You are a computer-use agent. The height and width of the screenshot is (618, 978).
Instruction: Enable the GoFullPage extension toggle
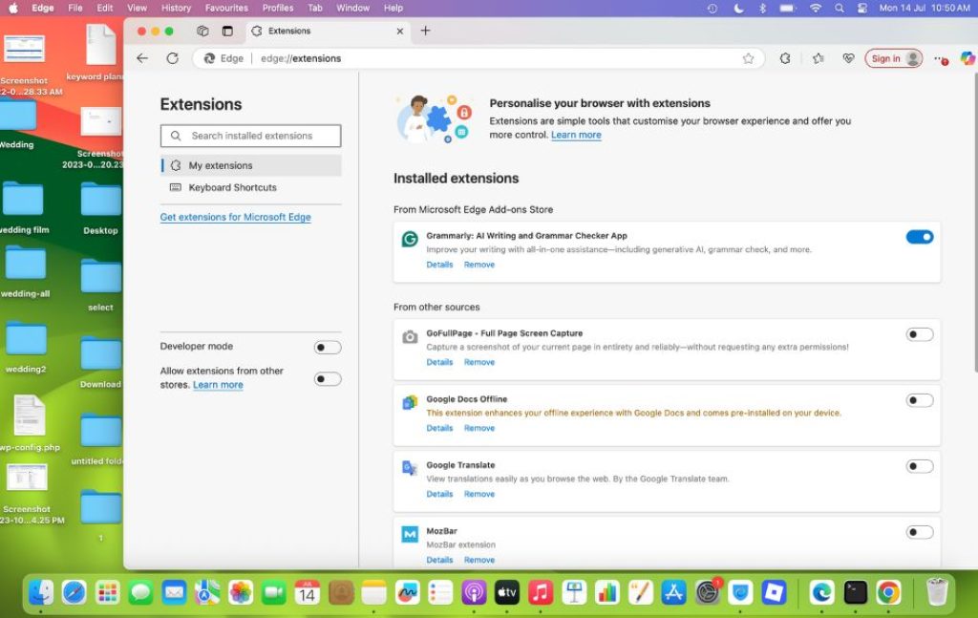click(920, 334)
